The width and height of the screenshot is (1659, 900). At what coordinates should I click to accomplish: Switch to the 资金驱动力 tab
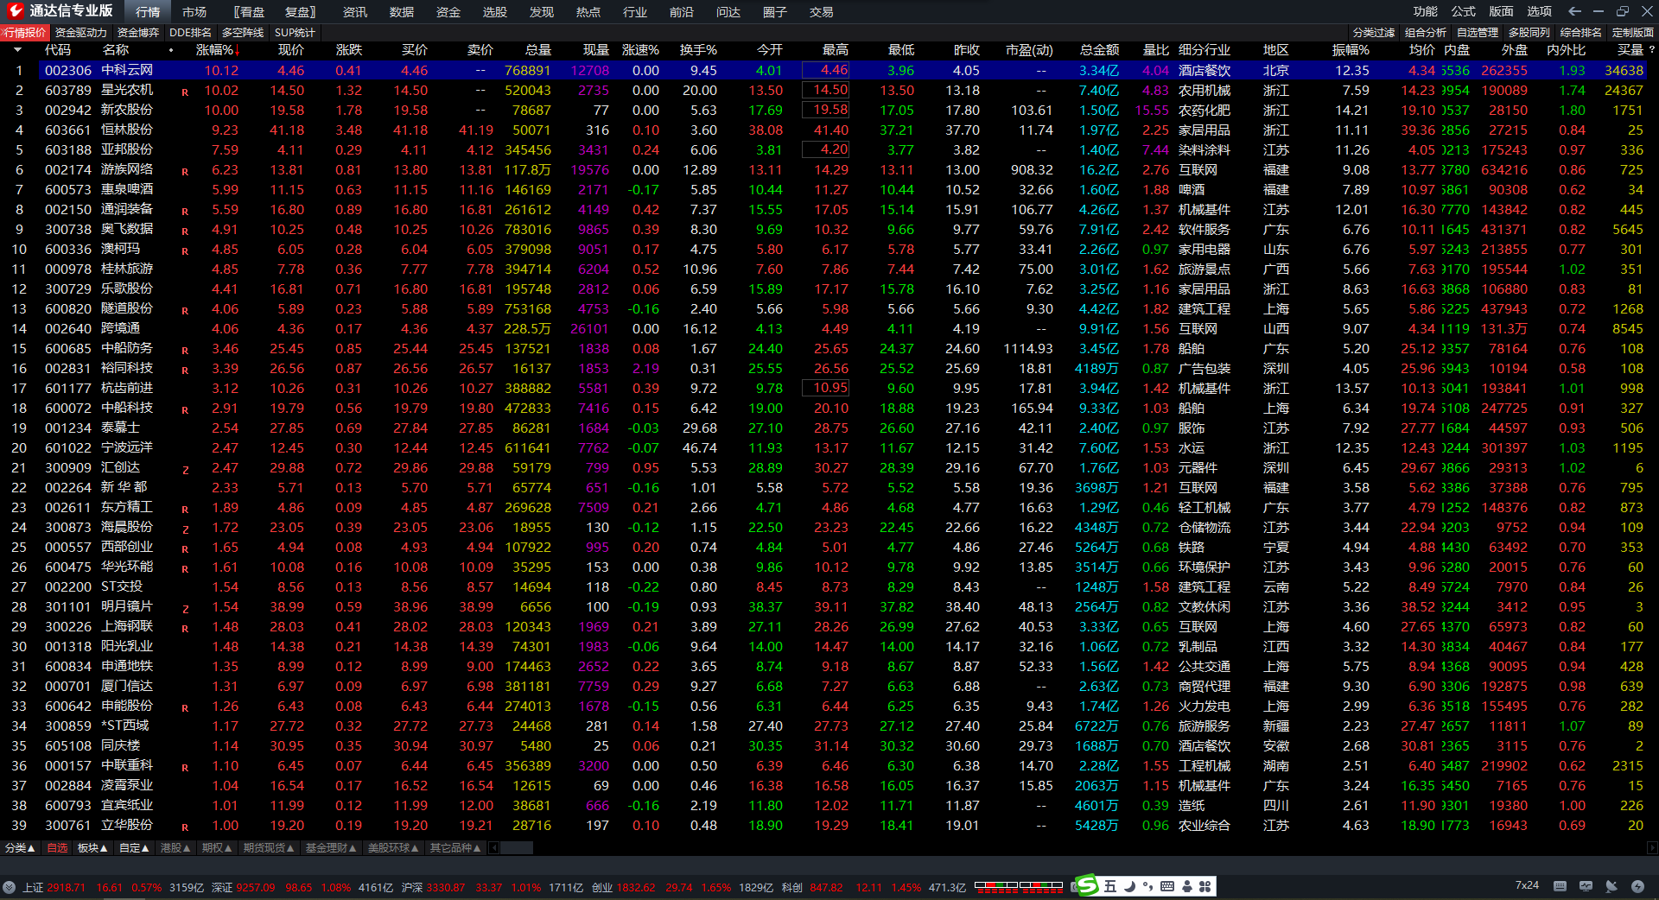tap(81, 33)
